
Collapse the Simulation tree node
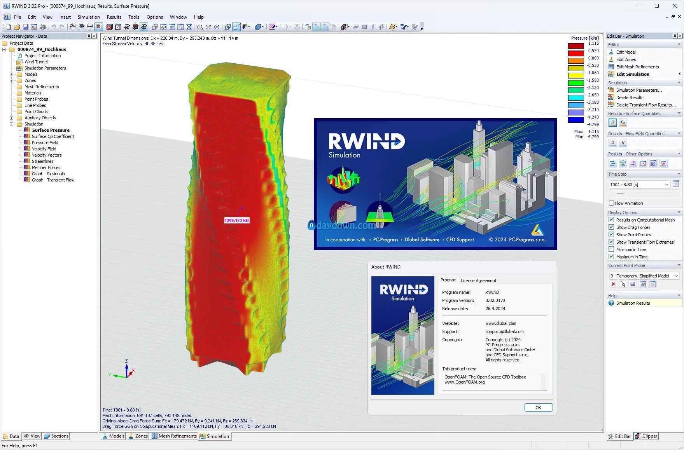pos(11,124)
